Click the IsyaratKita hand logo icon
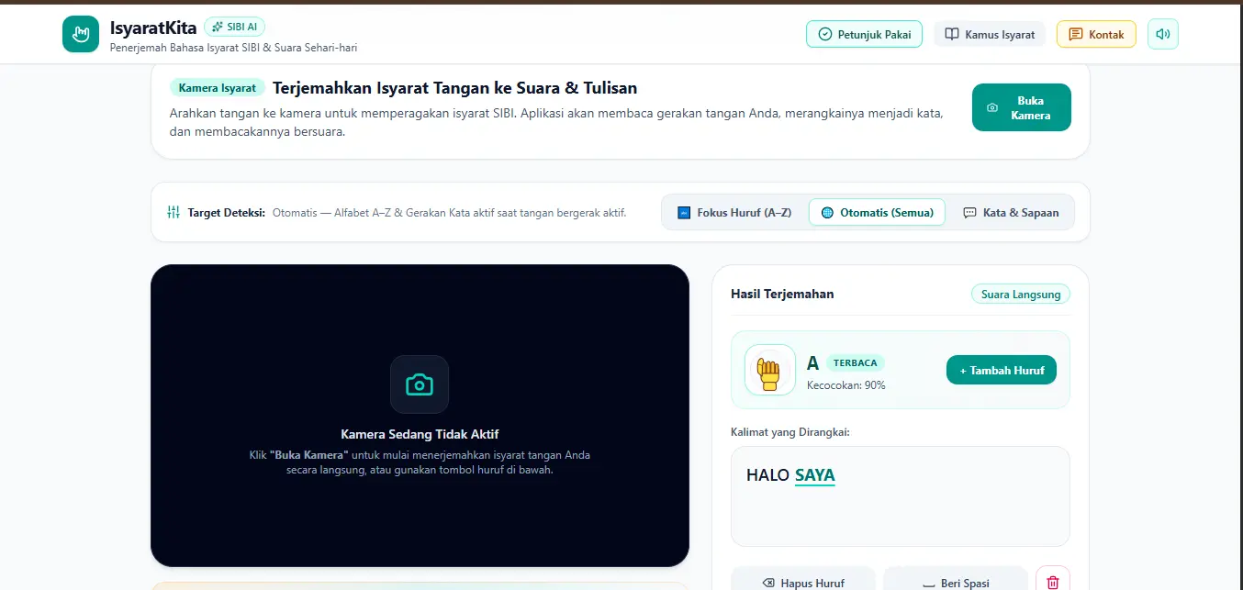Screen dimensions: 1243x590 81,34
